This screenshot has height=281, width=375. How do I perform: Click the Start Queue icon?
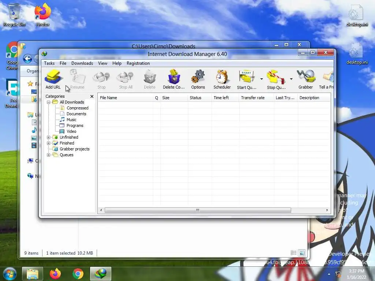[x=246, y=79]
